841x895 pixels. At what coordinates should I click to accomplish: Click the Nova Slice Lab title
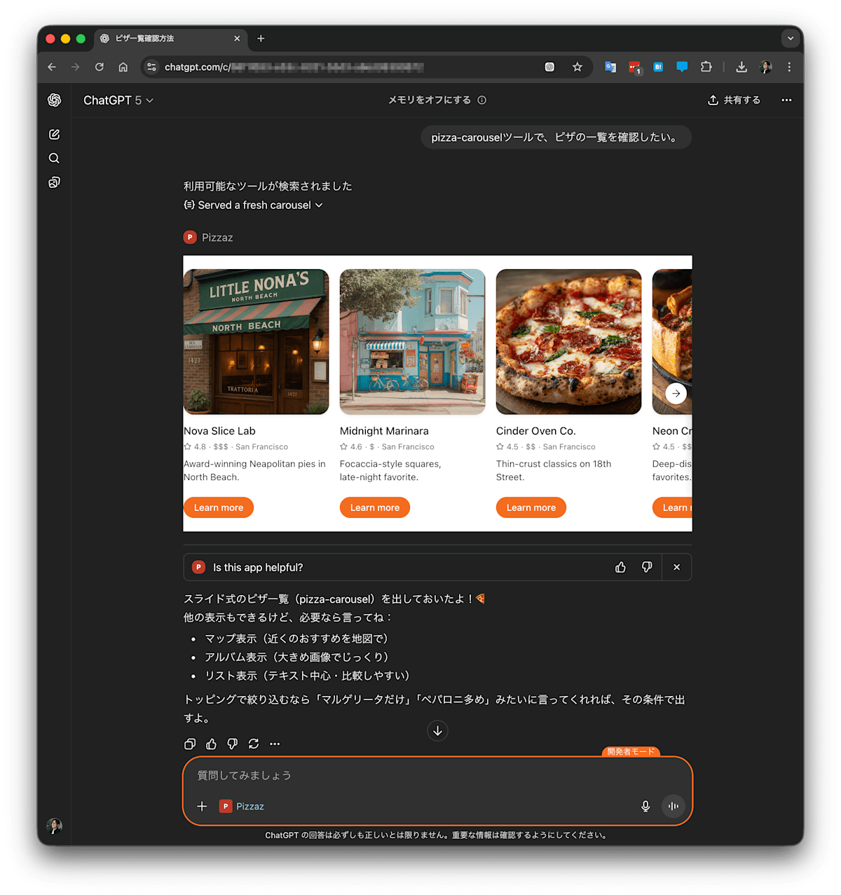(219, 431)
